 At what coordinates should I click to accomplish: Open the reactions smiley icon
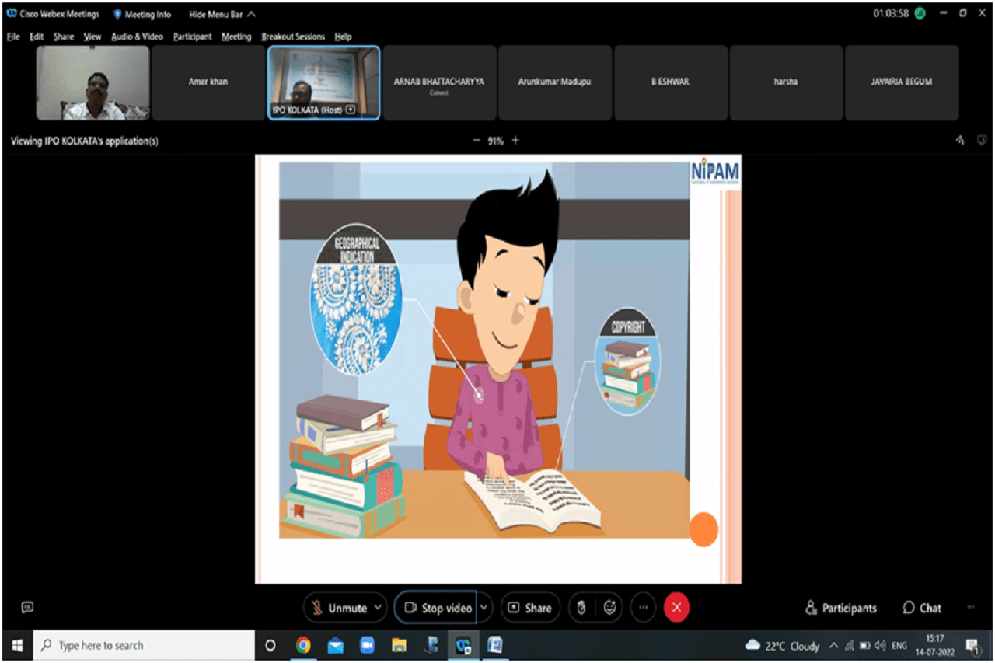(x=610, y=608)
